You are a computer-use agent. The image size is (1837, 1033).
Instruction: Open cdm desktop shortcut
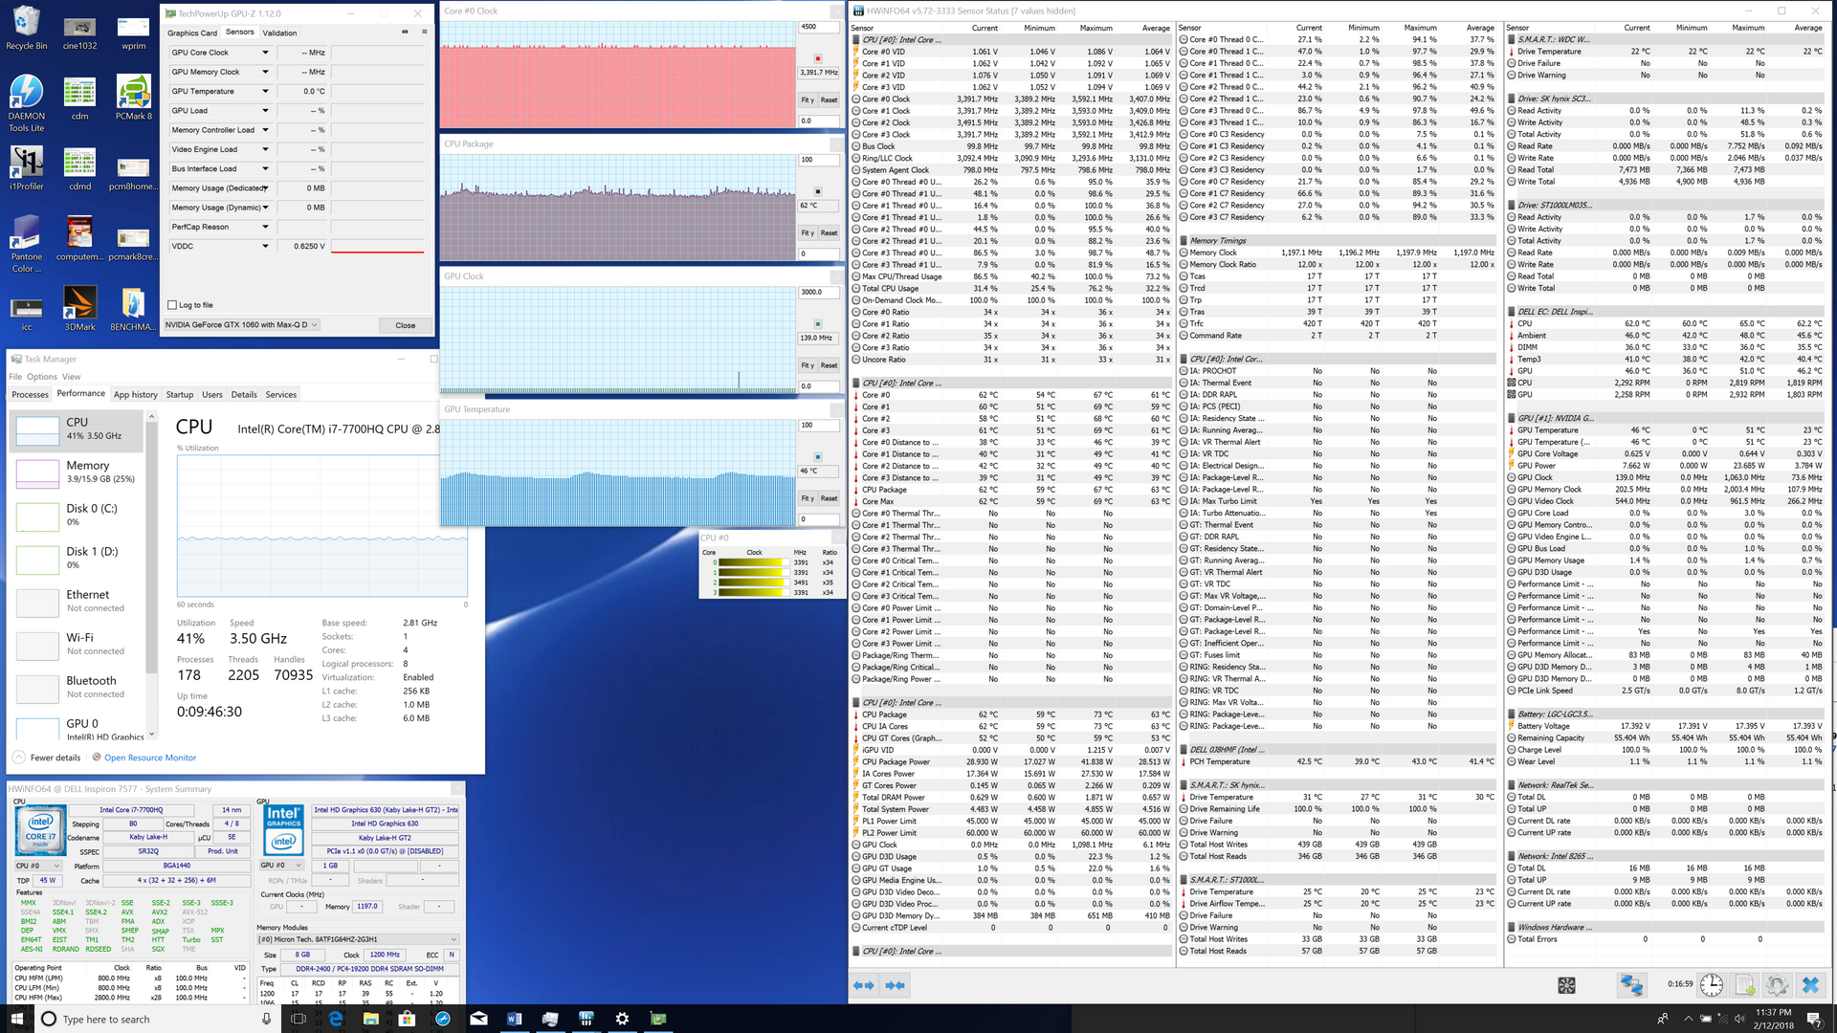pos(80,98)
